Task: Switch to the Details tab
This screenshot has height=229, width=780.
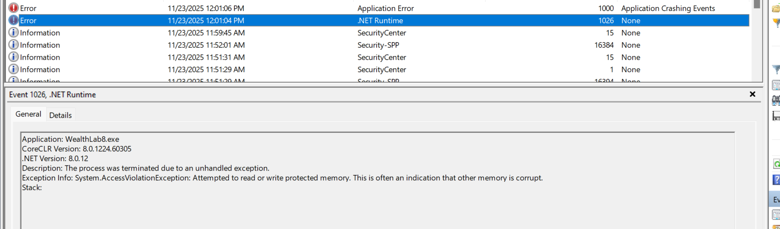Action: tap(60, 115)
